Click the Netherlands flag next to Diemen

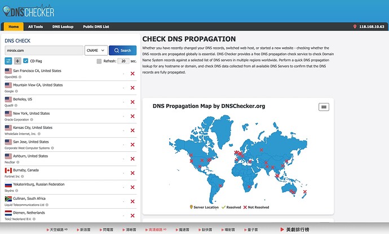point(8,213)
